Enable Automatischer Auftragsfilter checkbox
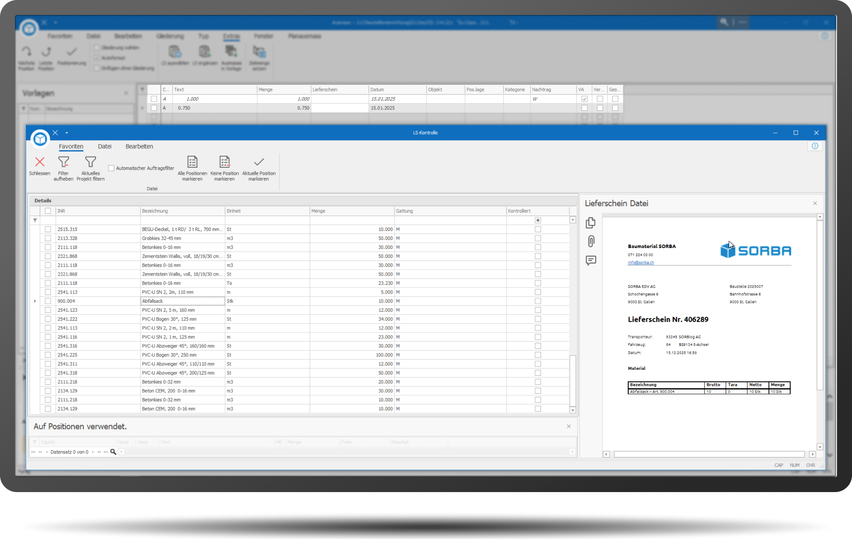Viewport: 852px width, 539px height. point(111,168)
